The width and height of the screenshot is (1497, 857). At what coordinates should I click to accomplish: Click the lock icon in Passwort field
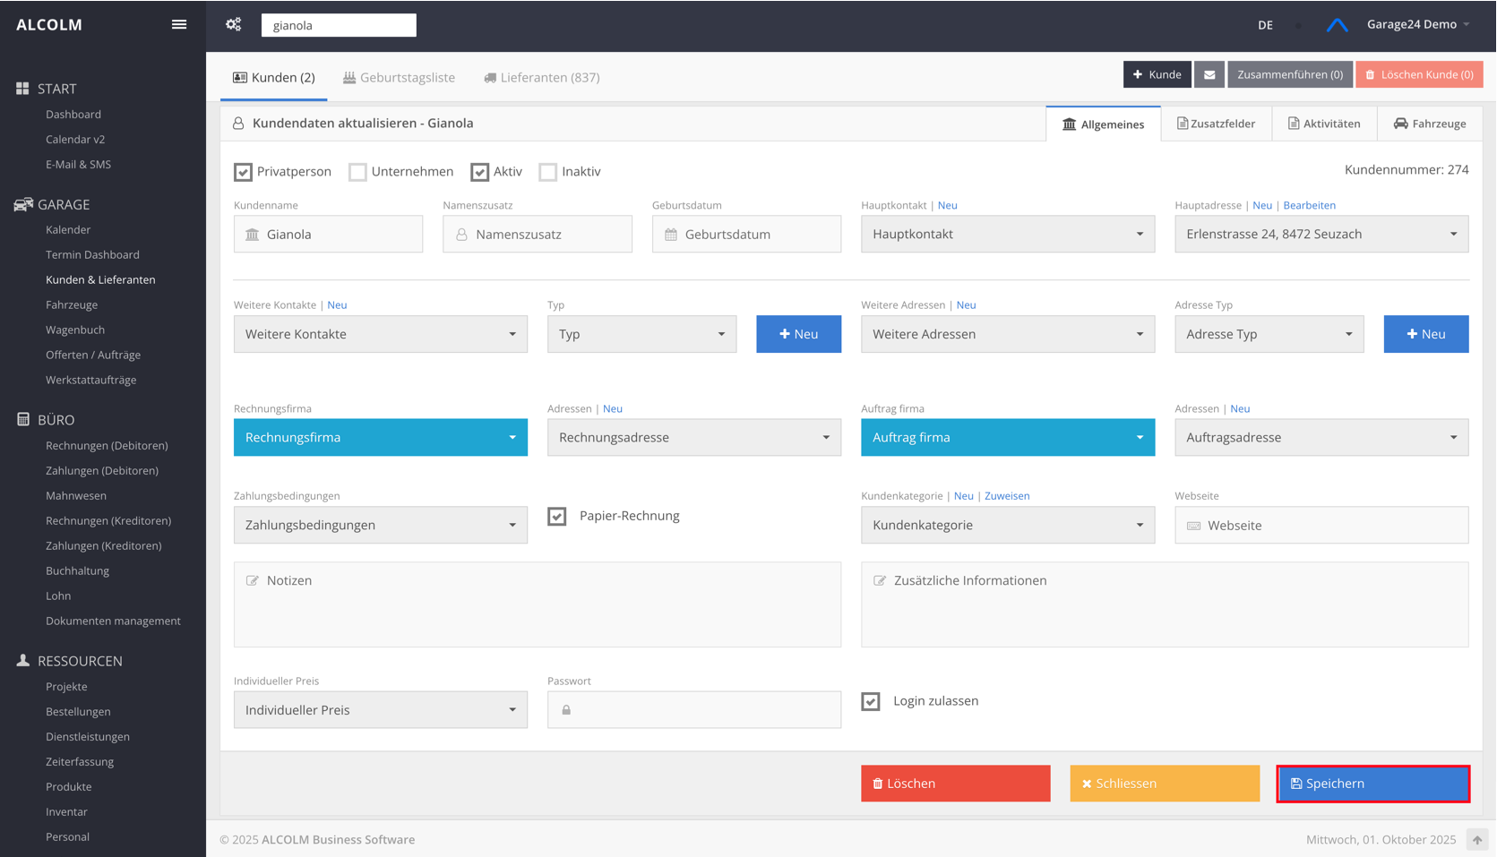(x=566, y=710)
